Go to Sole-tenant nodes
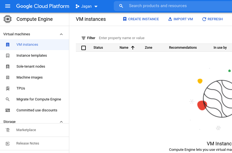Screen dimensions: 232x153 [31, 67]
